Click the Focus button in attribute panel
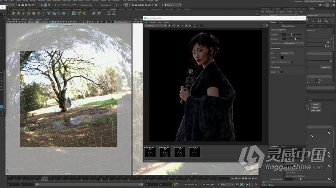This screenshot has width=336, height=188. point(315,105)
